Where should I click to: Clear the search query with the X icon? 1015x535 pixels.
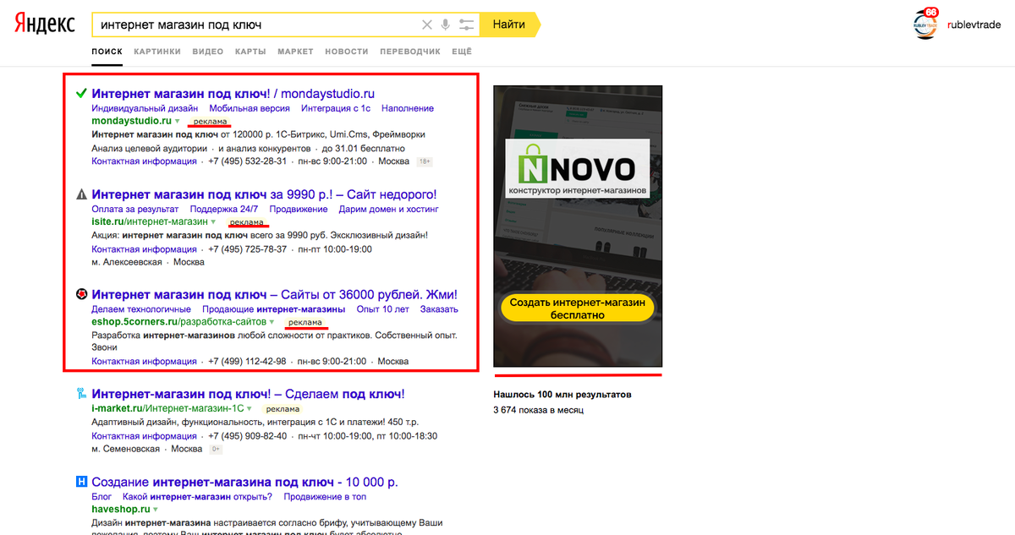427,25
